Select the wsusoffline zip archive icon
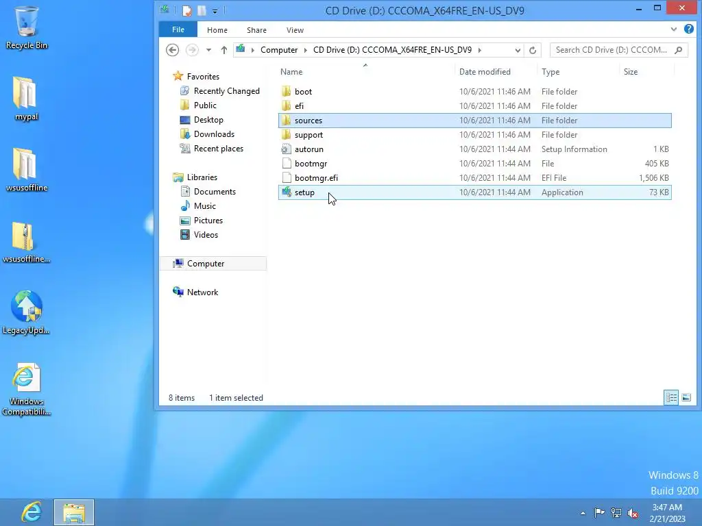The image size is (702, 526). pos(26,242)
